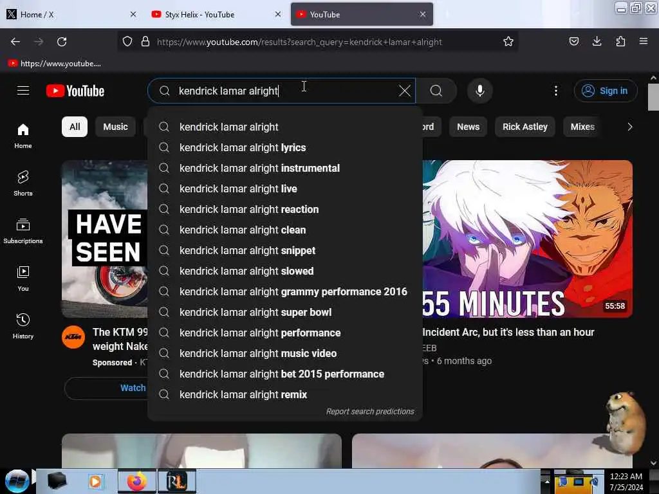This screenshot has height=494, width=659.
Task: Open the Incident Arc video title
Action: (x=508, y=332)
